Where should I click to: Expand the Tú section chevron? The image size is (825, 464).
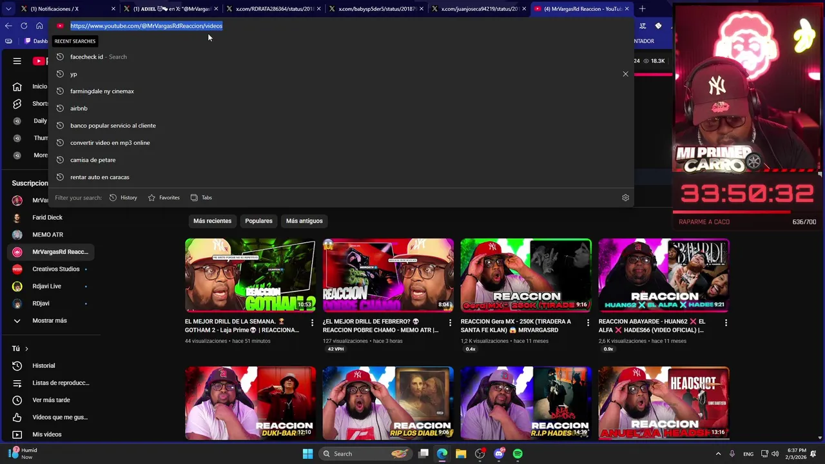(x=26, y=349)
